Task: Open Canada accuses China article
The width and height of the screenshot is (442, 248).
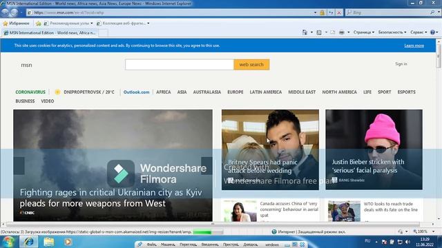Action: coord(289,209)
